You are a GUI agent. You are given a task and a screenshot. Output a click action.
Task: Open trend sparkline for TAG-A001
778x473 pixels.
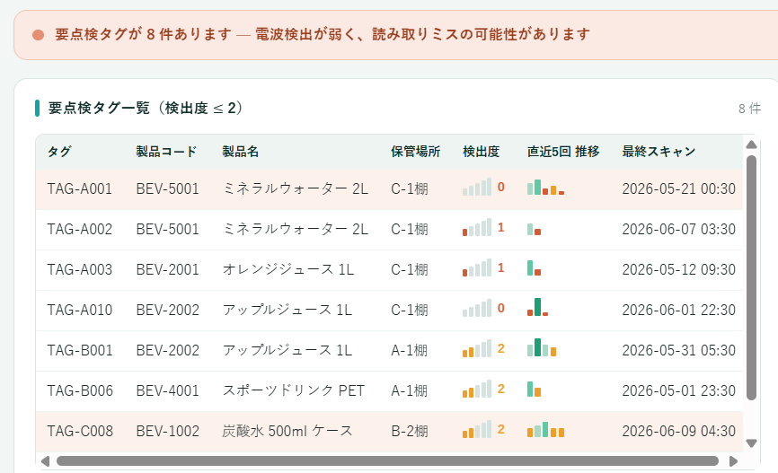546,187
